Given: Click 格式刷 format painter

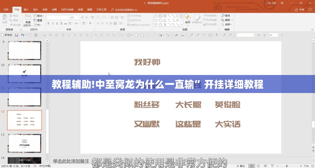Looking at the screenshot, I should tap(15, 25).
